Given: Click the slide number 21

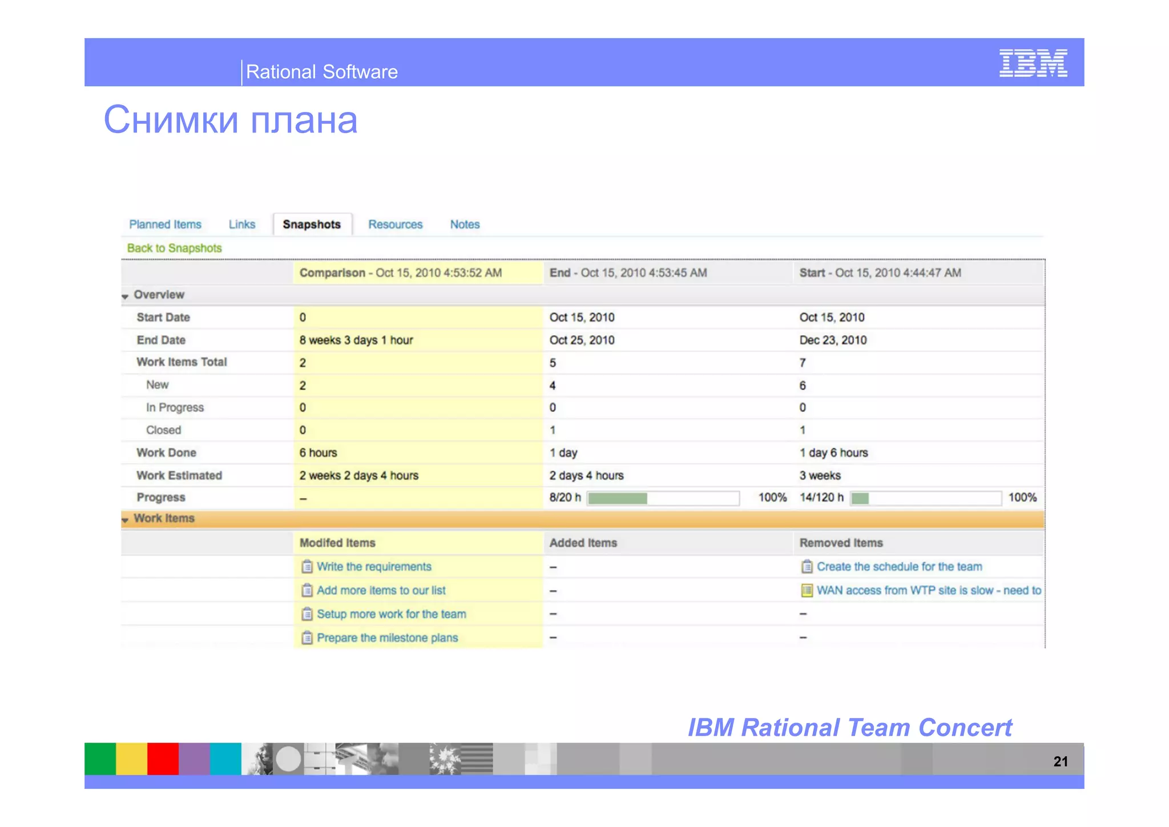Looking at the screenshot, I should coord(1061,761).
